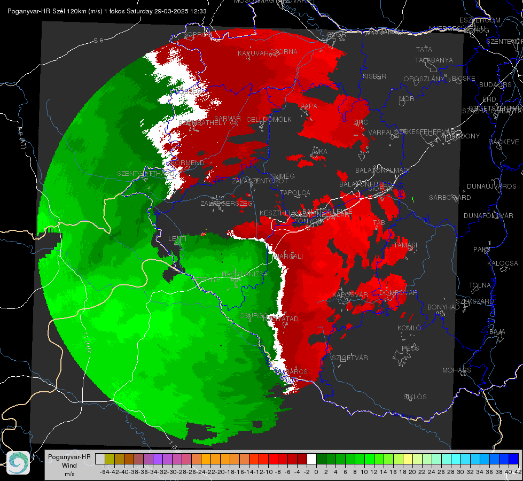Click the ZIRC city label
Image resolution: width=523 pixels, height=481 pixels.
(x=361, y=122)
